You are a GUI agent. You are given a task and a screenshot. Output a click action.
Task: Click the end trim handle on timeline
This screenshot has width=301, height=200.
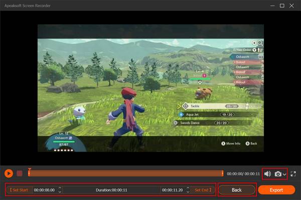coord(222,173)
